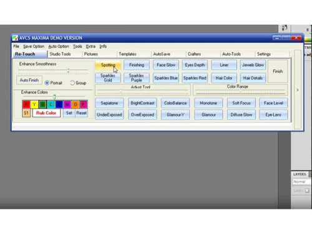Click the Jewels Glow button
This screenshot has height=234, width=312.
point(253,65)
